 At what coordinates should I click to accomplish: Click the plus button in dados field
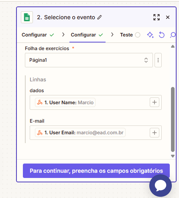point(155,102)
